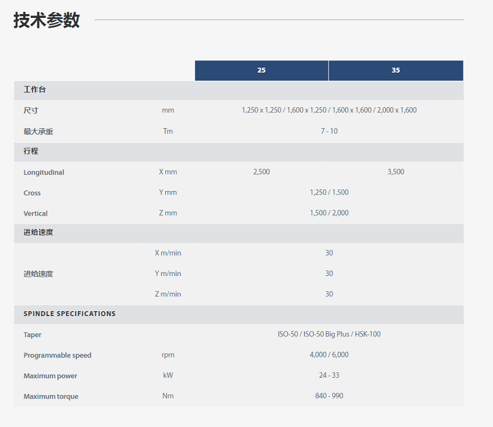Select the model 35 column header
Screen dimensions: 493x427
396,70
